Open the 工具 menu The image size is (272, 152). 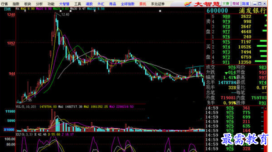coord(78,4)
